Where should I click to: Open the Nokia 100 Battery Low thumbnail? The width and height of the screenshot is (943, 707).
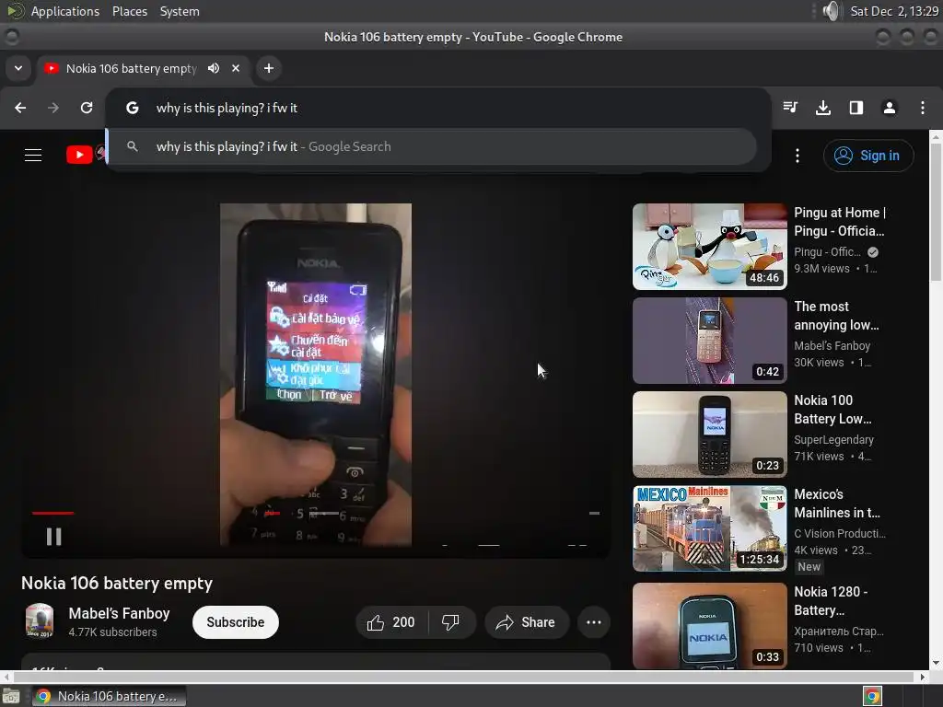pos(710,435)
